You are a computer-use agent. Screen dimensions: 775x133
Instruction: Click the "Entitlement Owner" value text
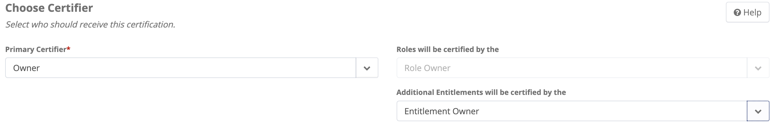(x=442, y=111)
